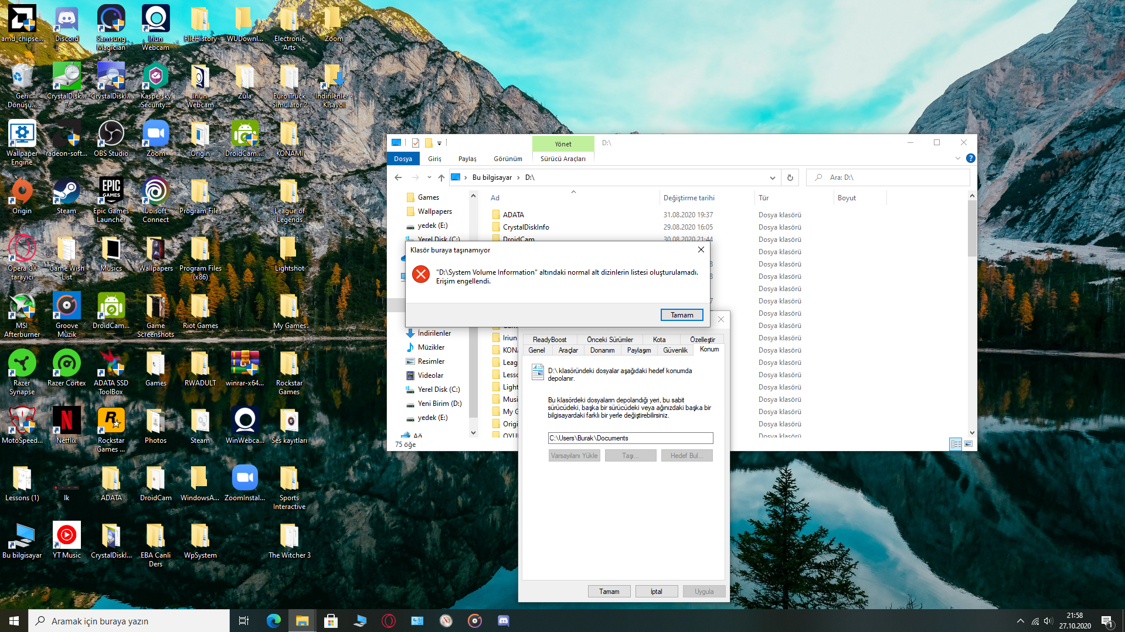Select Müzikler in navigation pane
Screen dimensions: 1125x632
point(431,347)
